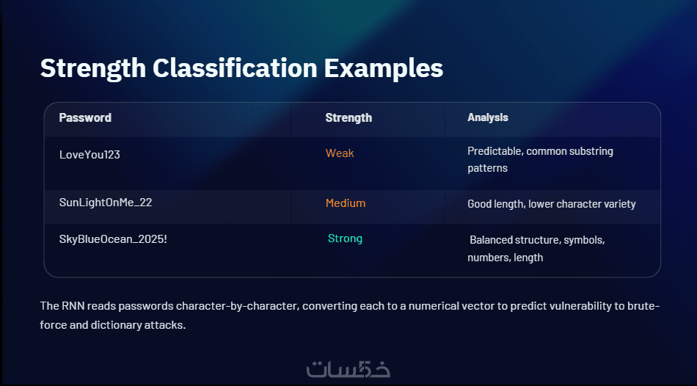Select the SunLightOnMe_22 password entry
697x386 pixels.
(x=105, y=203)
